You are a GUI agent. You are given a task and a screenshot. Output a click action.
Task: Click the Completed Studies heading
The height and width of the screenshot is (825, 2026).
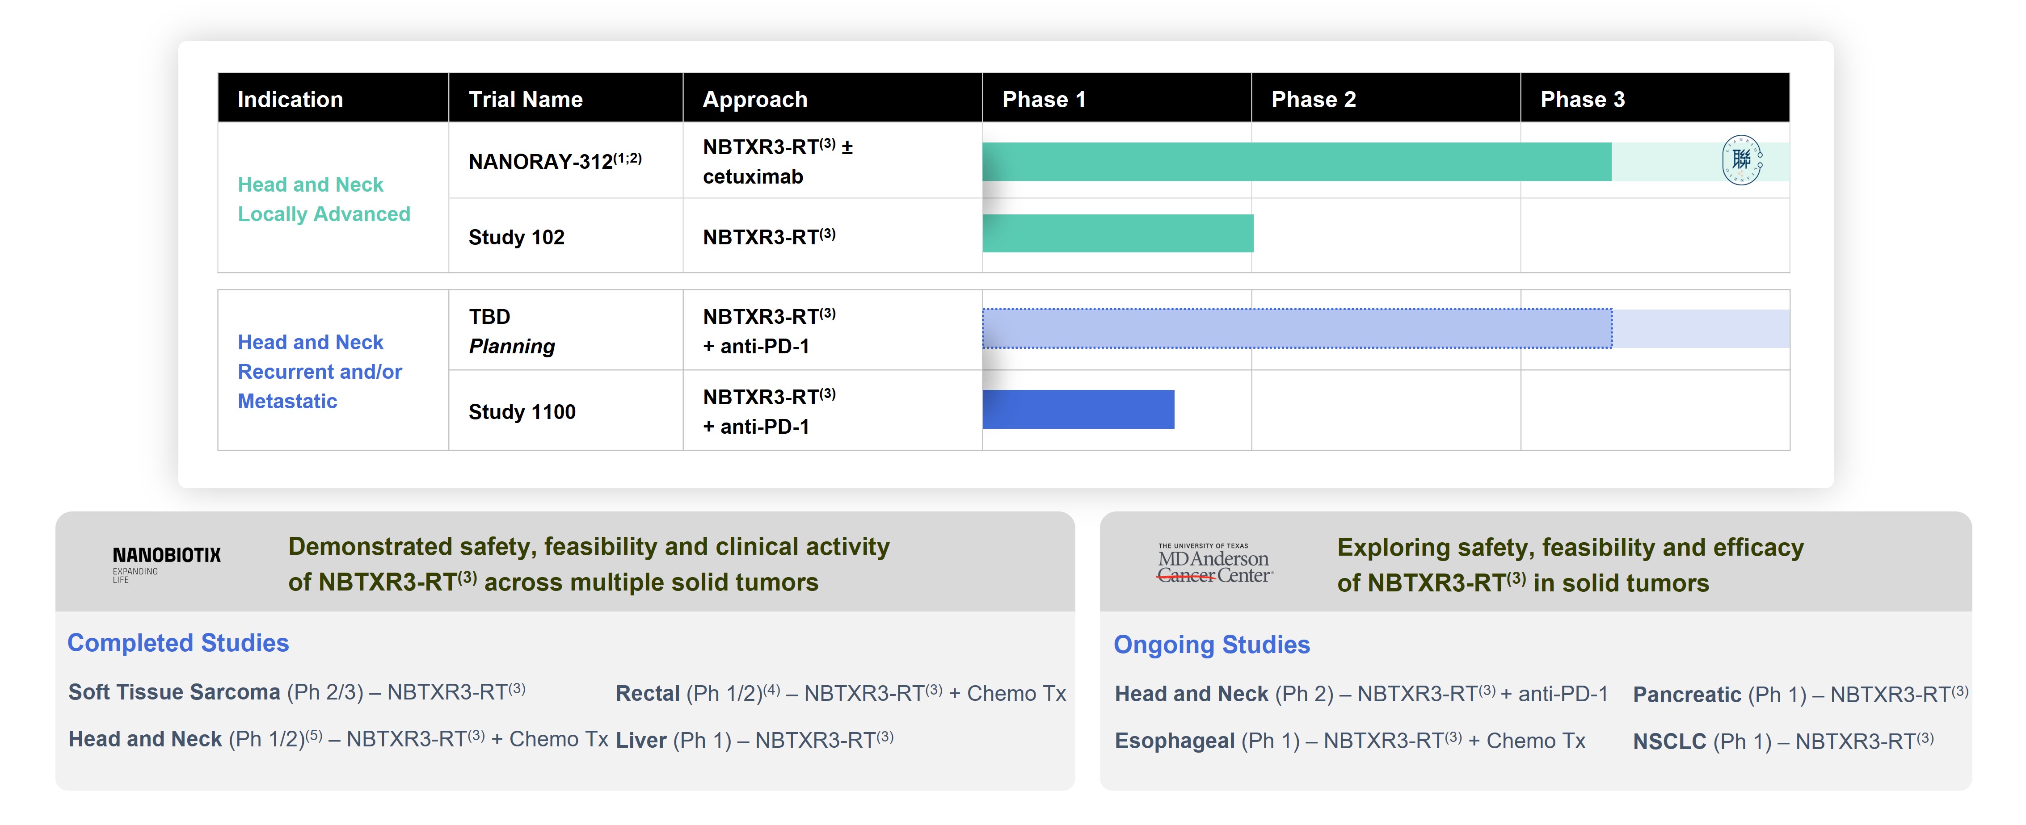coord(178,643)
